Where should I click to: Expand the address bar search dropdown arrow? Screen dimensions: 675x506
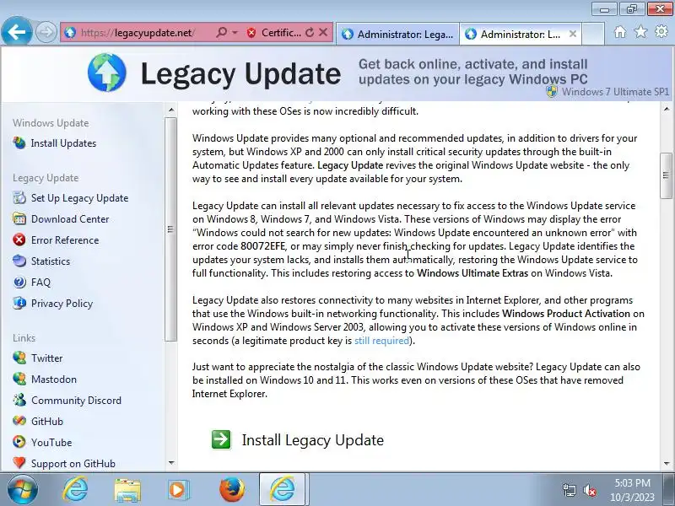click(x=235, y=33)
